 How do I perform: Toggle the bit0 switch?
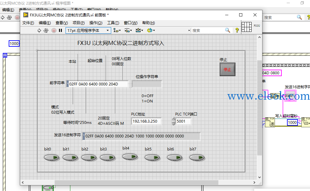pyautogui.click(x=51, y=158)
